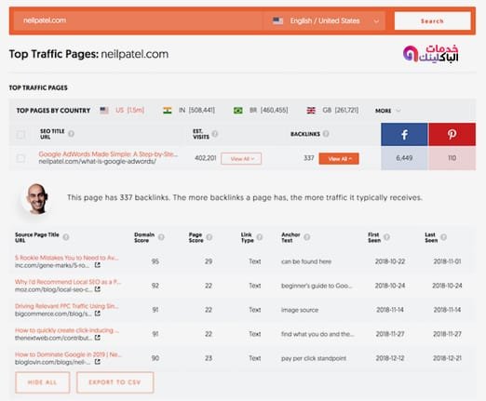Click domain score 95 cell

click(x=155, y=261)
